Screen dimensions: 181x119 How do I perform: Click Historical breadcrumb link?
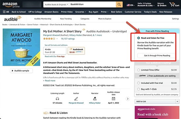[x=44, y=25]
